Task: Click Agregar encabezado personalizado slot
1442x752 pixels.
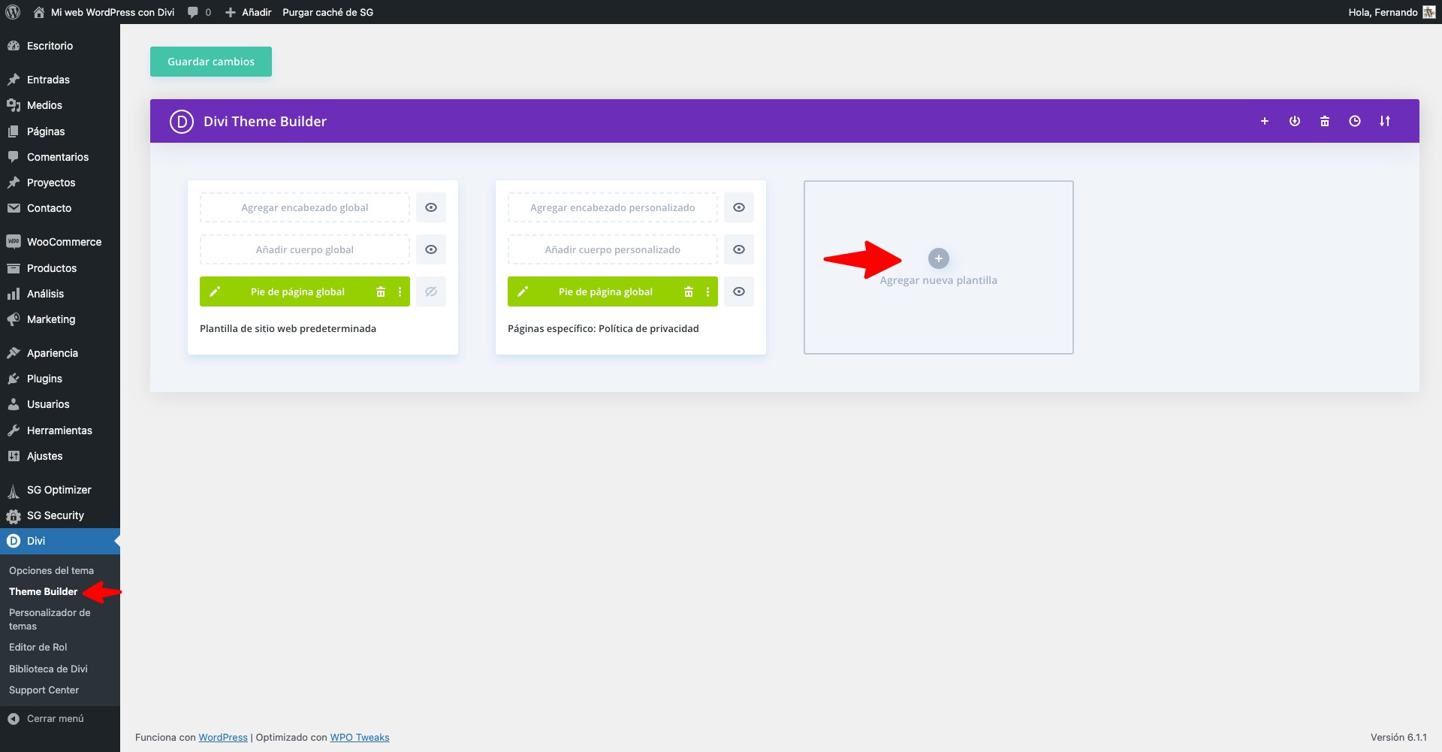Action: click(x=613, y=207)
